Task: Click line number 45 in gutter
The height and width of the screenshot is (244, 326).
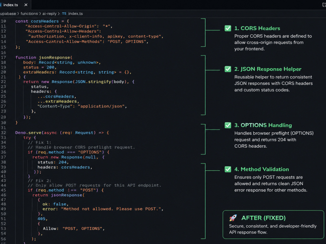Action: (4, 190)
